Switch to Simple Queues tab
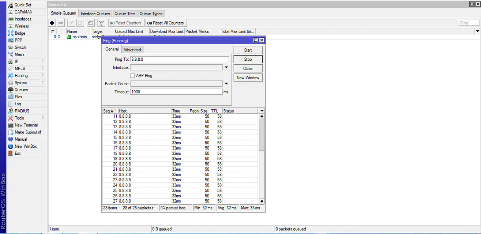This screenshot has width=481, height=234. [x=64, y=14]
